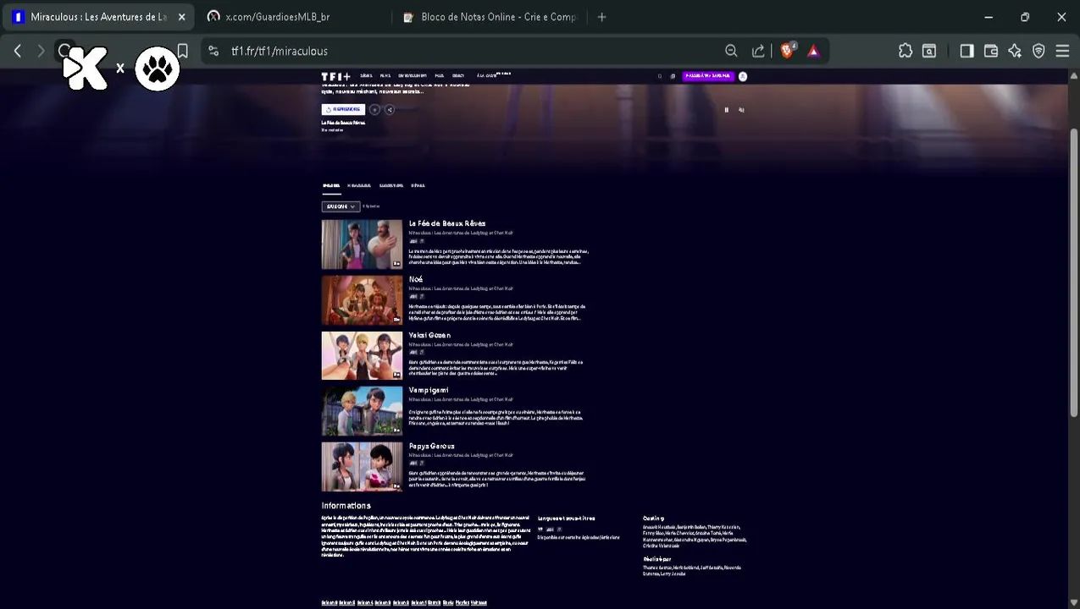Select the Épisodes tab
The image size is (1080, 609).
point(331,185)
